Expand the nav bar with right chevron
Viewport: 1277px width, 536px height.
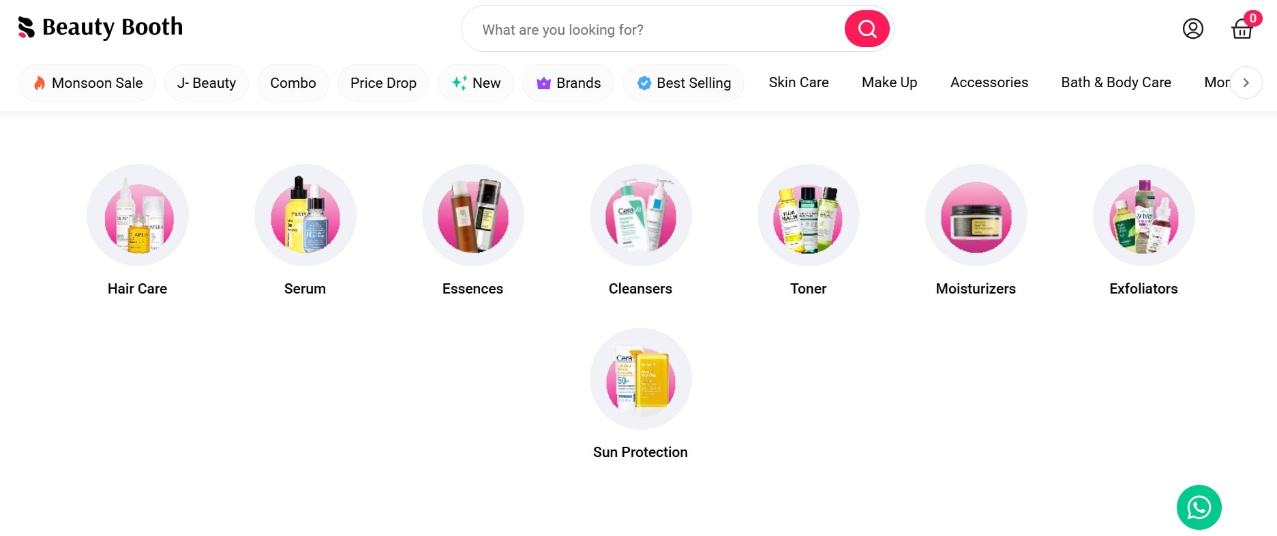(x=1246, y=82)
